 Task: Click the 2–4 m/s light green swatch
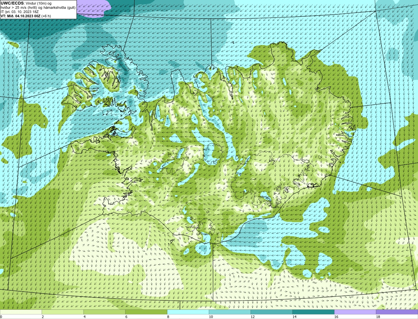click(x=63, y=312)
